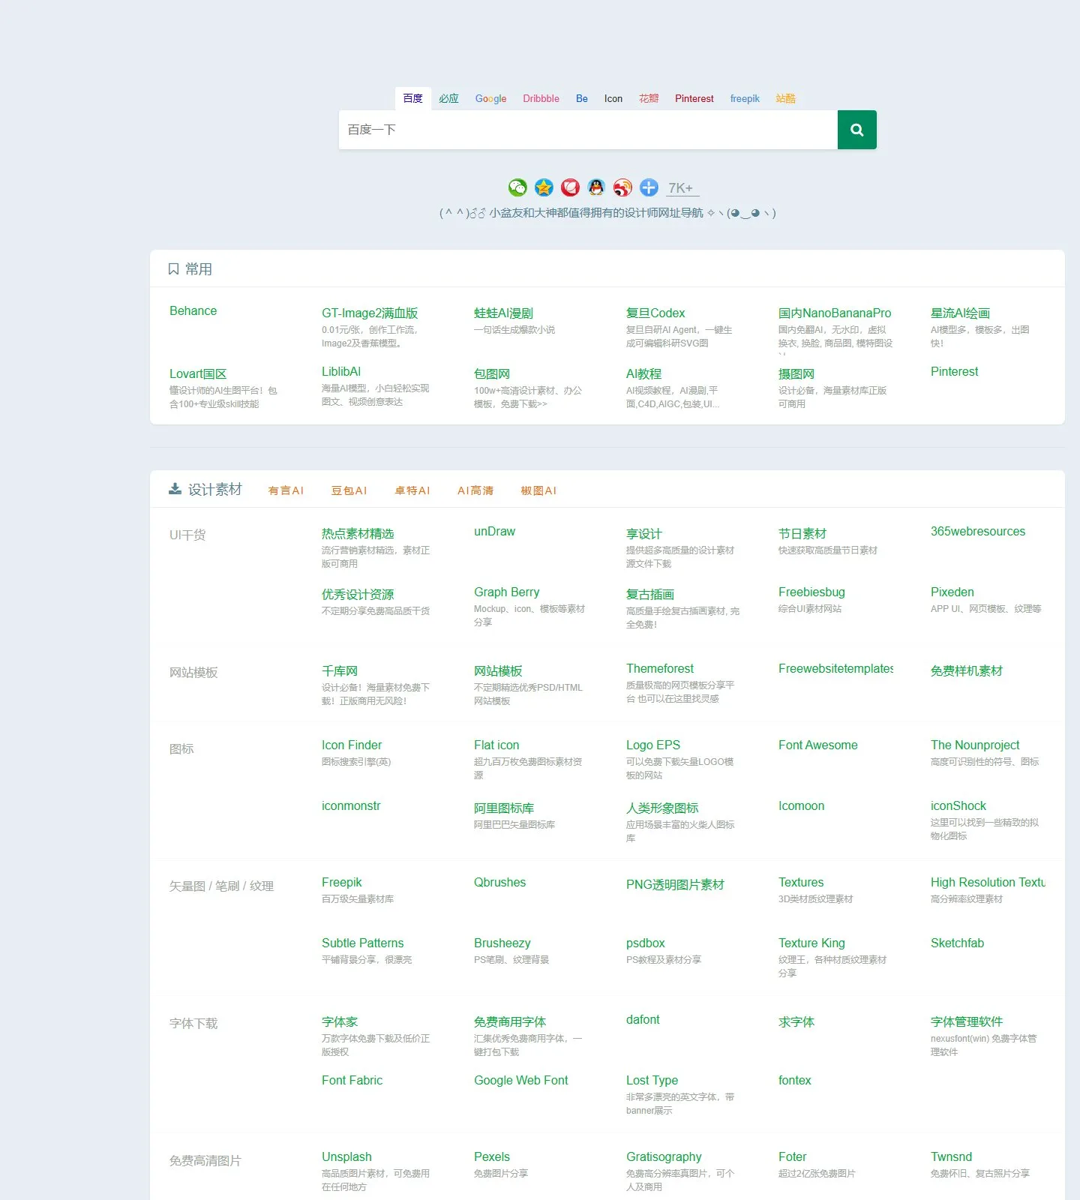
Task: Open the GT-Image2满血版 link
Action: tap(370, 313)
